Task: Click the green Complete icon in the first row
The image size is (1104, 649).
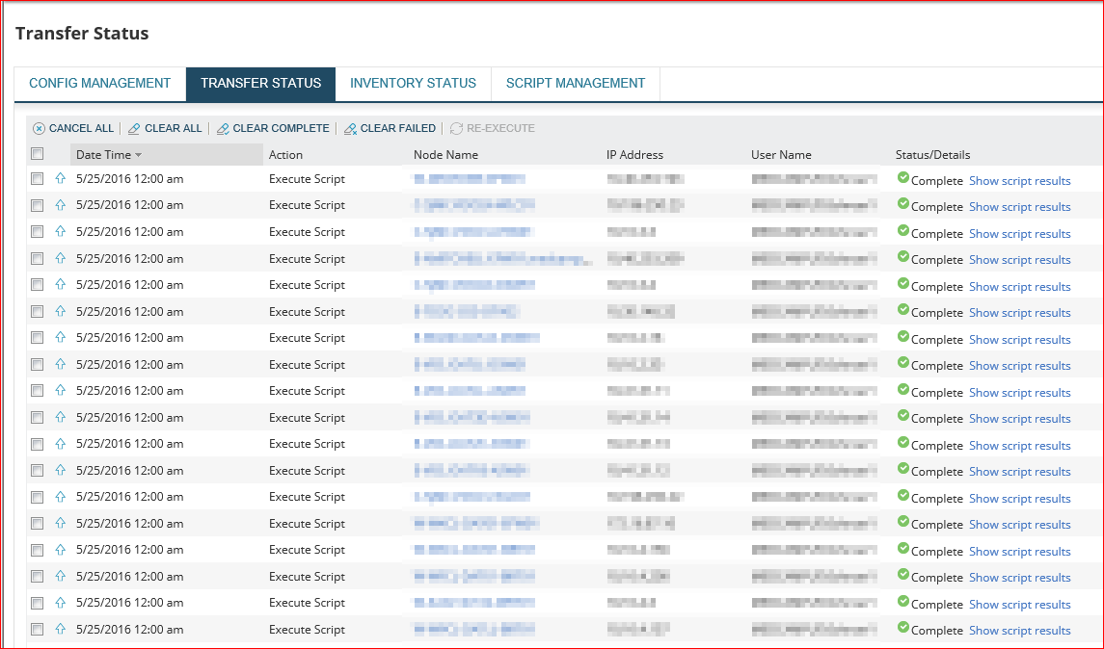Action: pos(903,177)
